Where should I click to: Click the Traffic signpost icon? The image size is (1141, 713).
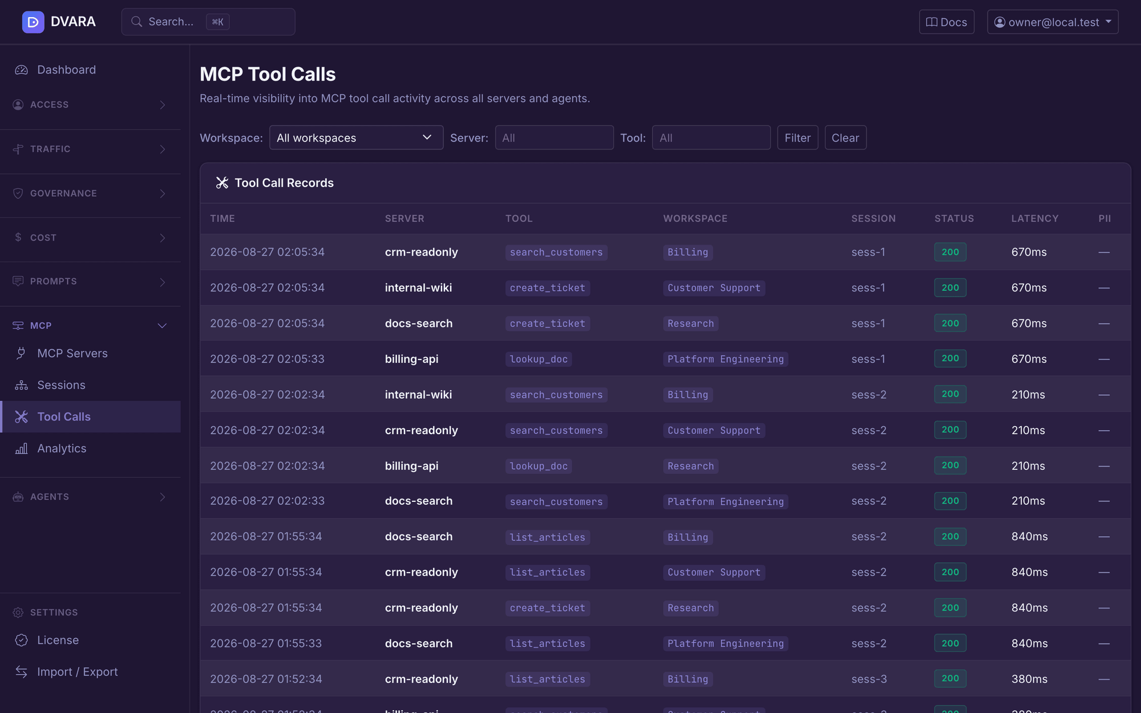tap(18, 149)
